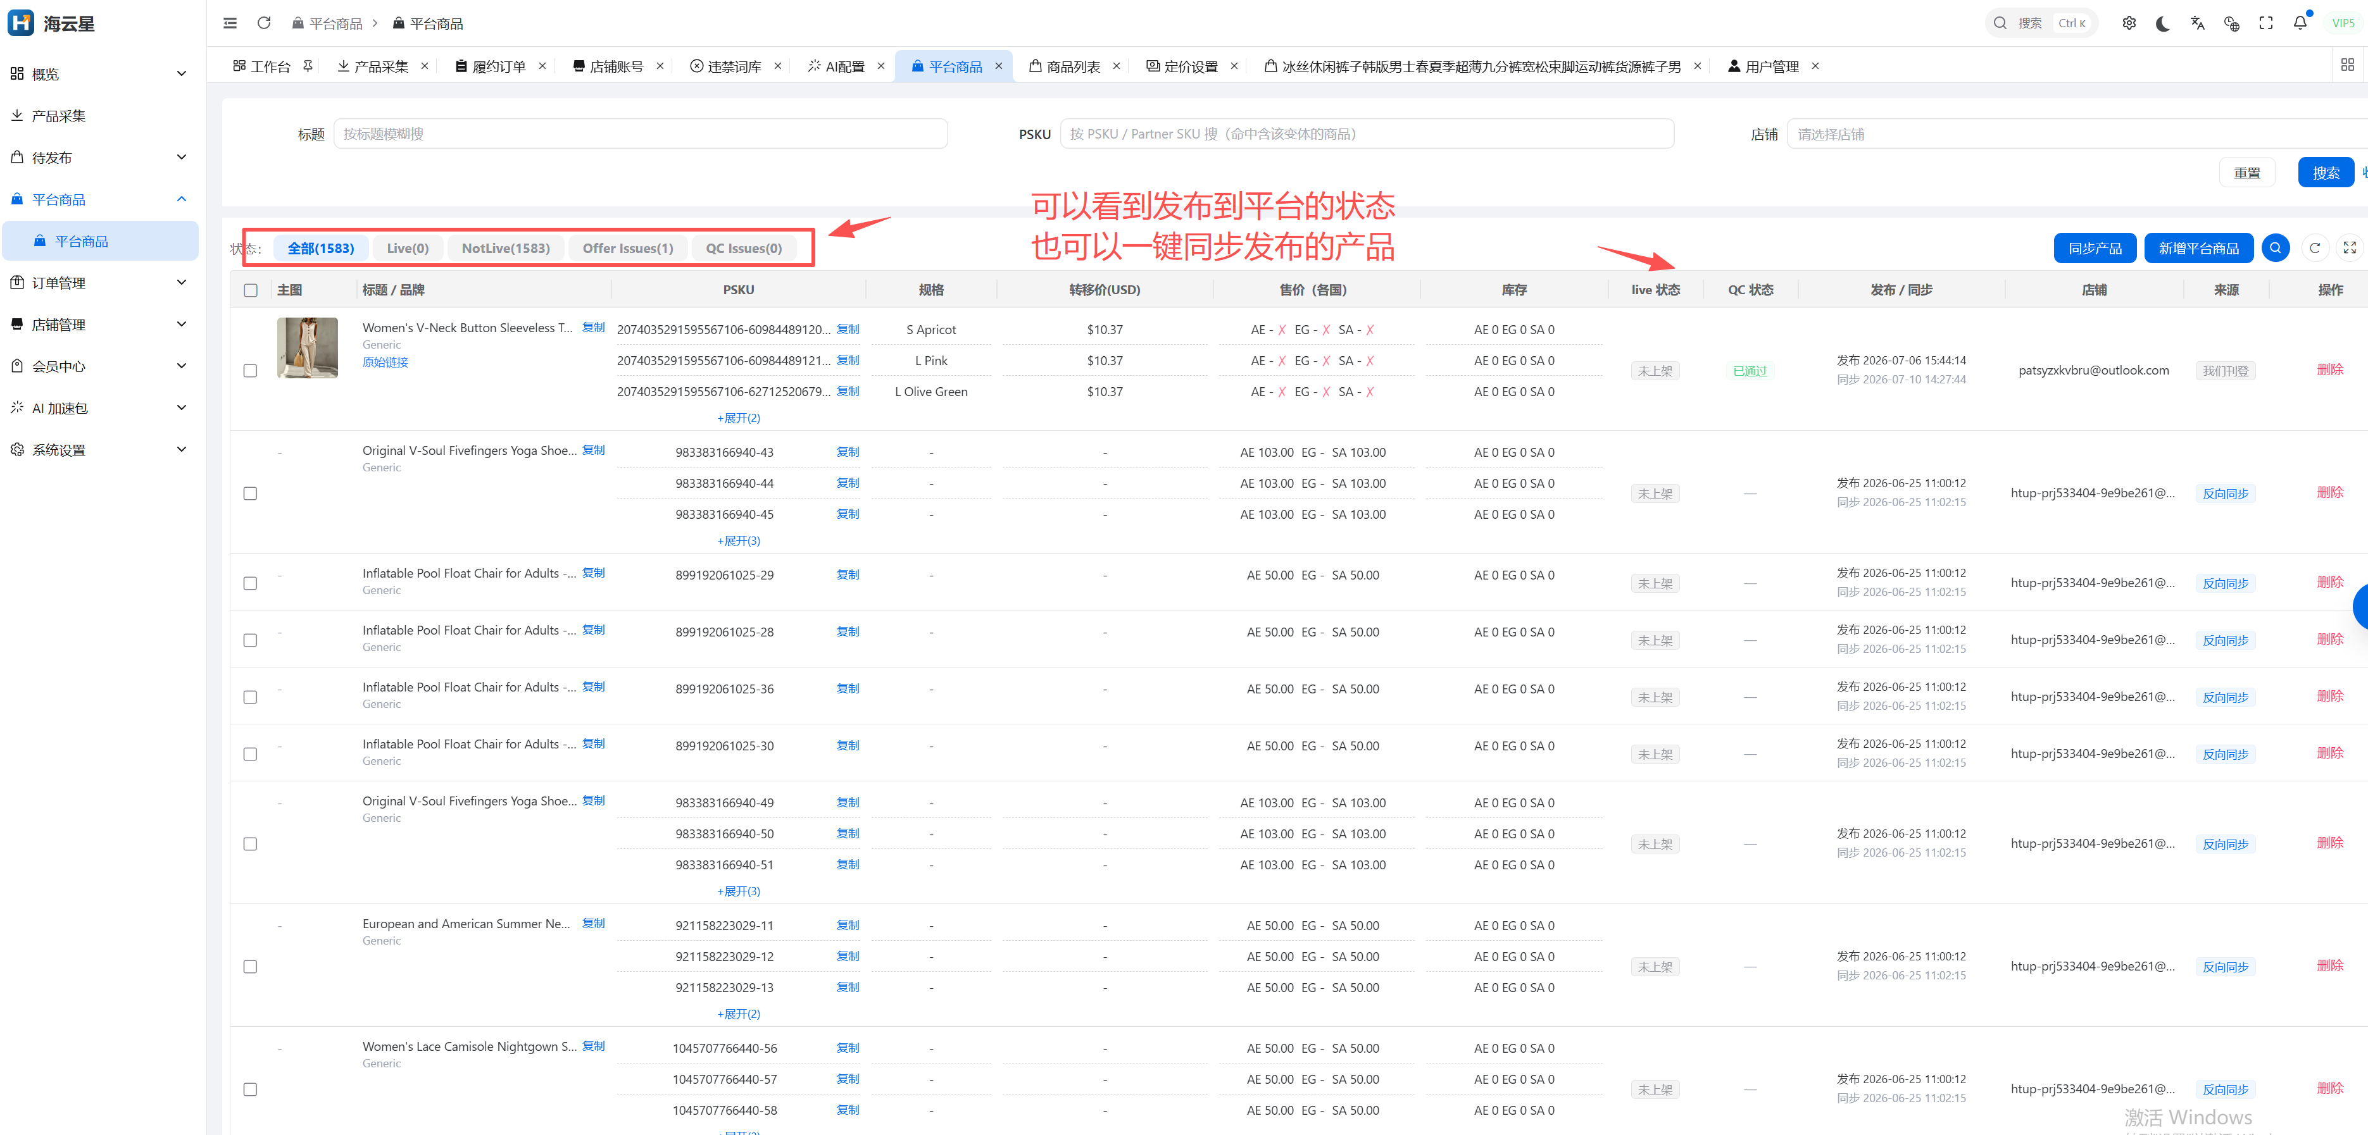Expand the 待发布 sidebar menu
This screenshot has height=1135, width=2368.
pos(99,157)
